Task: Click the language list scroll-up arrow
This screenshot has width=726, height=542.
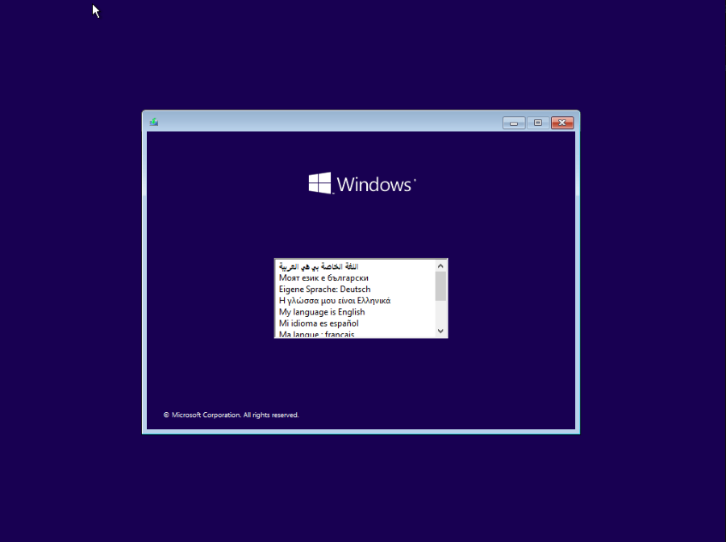Action: (x=440, y=265)
